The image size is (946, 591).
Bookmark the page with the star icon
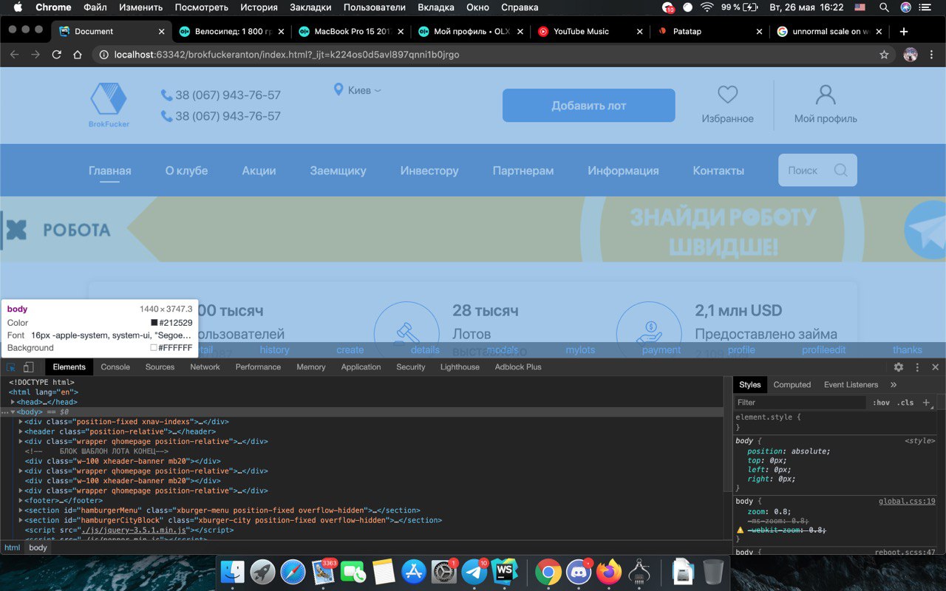(884, 55)
